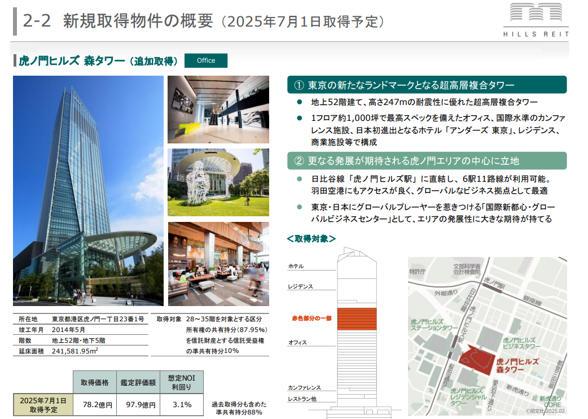
Task: Click 虎ノ門ヒルズ レジデンシャルタワー on map
Action: (x=469, y=397)
